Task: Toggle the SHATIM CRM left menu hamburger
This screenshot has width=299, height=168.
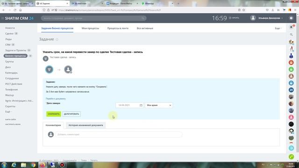Action: pyautogui.click(x=2, y=18)
